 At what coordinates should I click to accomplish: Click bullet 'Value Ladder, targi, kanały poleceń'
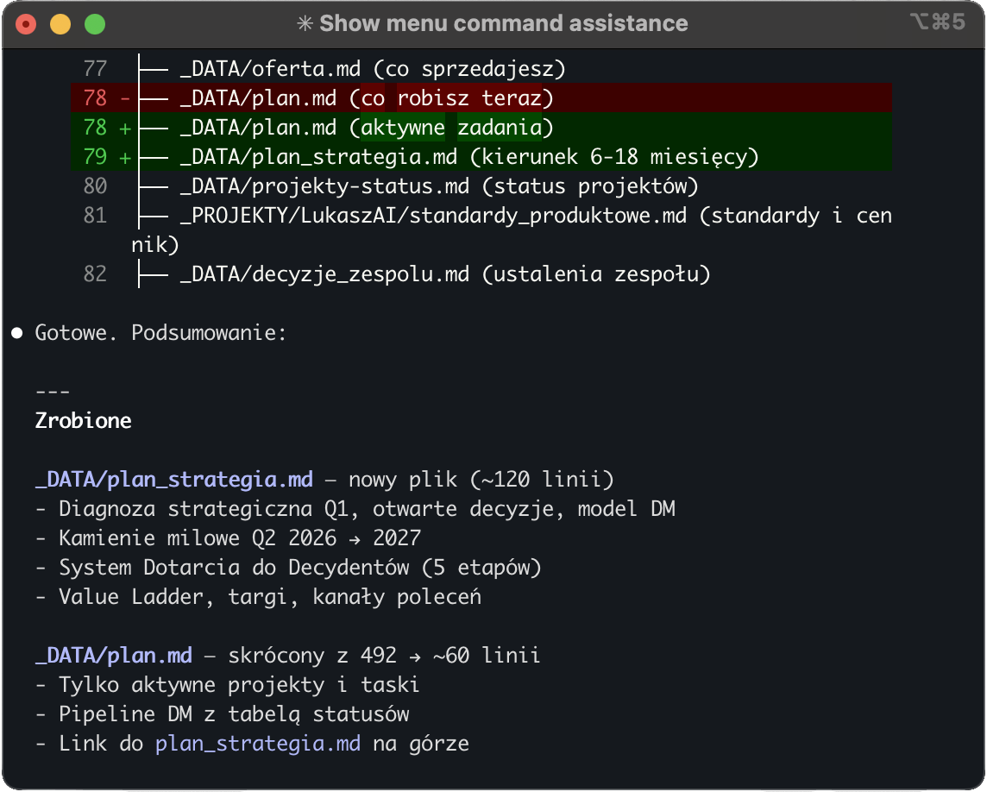click(x=258, y=597)
